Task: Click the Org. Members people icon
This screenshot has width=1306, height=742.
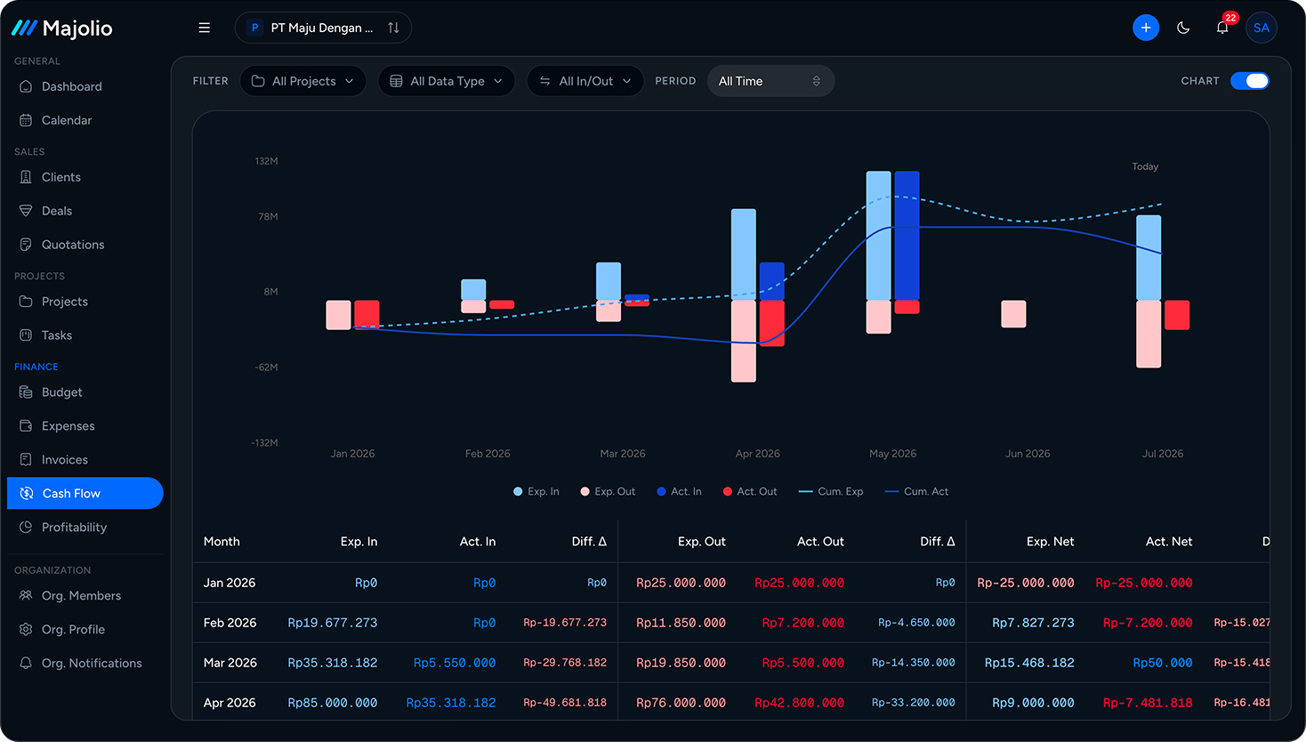Action: (26, 596)
